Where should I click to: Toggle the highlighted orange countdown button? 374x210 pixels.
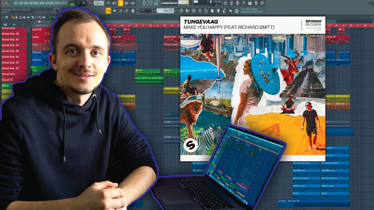(x=120, y=3)
